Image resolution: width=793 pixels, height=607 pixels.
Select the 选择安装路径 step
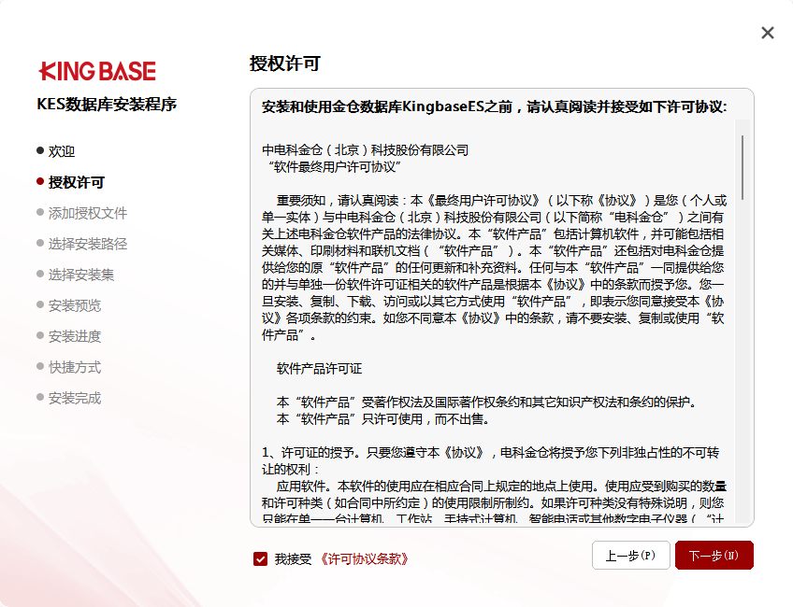87,244
